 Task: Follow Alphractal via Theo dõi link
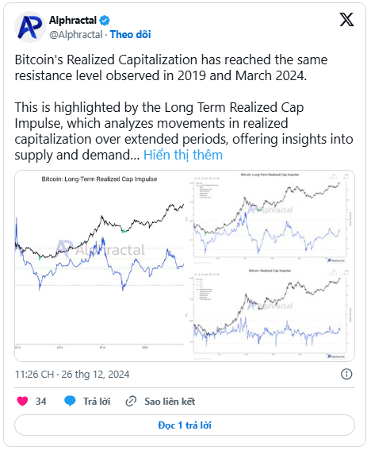click(131, 34)
